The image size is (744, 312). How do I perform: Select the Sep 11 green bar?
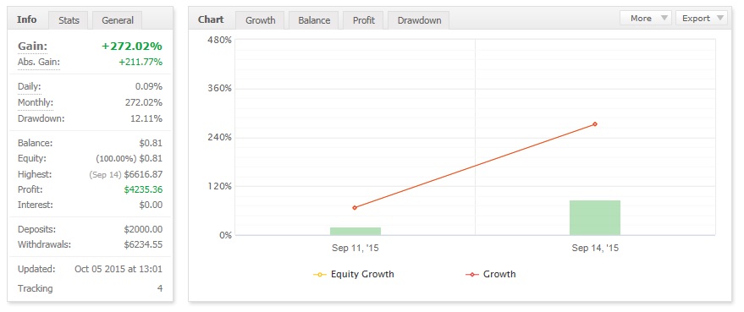[355, 232]
